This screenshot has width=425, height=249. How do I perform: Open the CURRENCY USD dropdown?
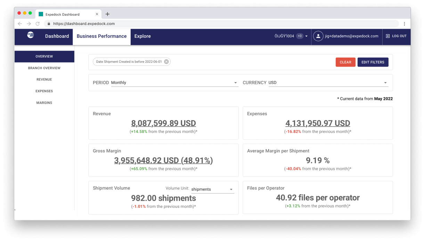coord(328,83)
